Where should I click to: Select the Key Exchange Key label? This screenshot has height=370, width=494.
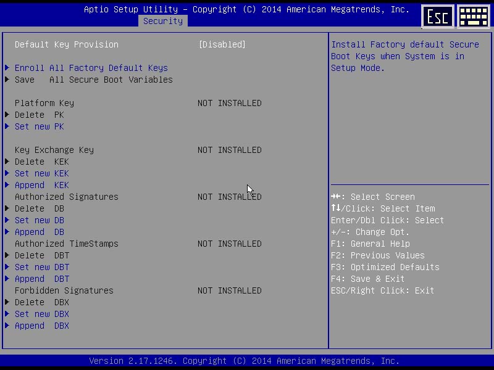point(54,150)
